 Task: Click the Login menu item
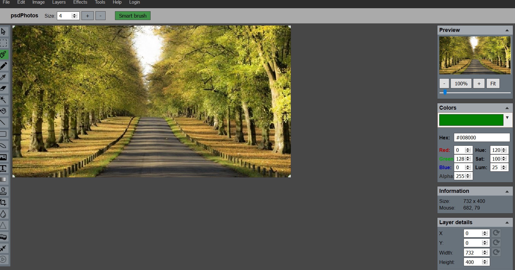pos(134,2)
